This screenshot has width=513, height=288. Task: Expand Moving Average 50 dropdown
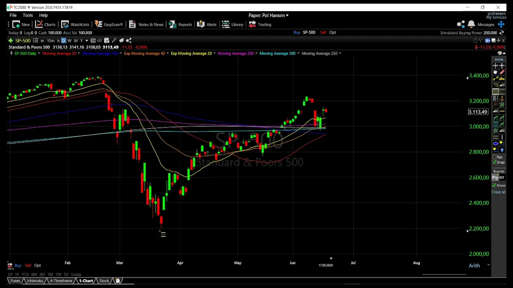tap(79, 53)
